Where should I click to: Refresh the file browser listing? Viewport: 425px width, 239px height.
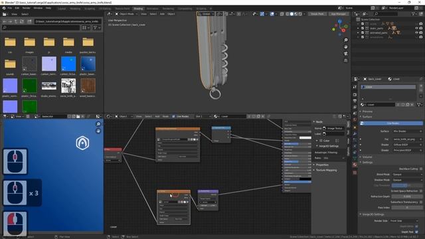click(x=22, y=21)
